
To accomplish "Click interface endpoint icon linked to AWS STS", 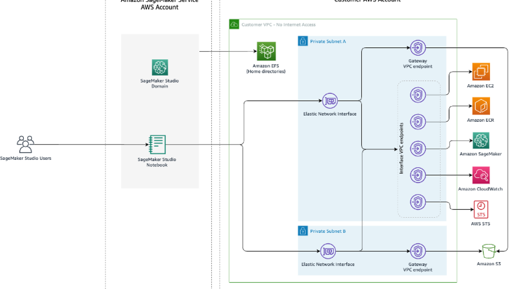I will coord(418,202).
